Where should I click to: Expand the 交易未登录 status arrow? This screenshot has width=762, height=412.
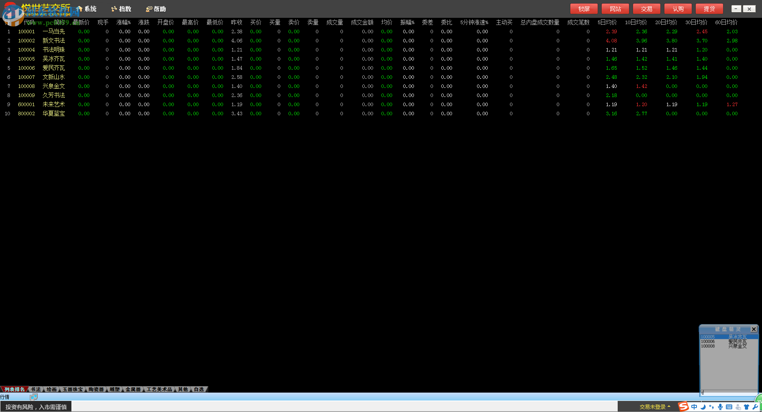[669, 406]
